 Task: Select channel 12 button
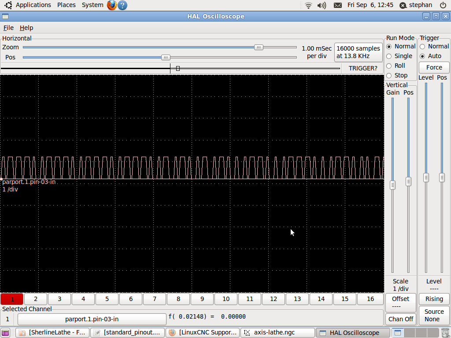point(274,299)
